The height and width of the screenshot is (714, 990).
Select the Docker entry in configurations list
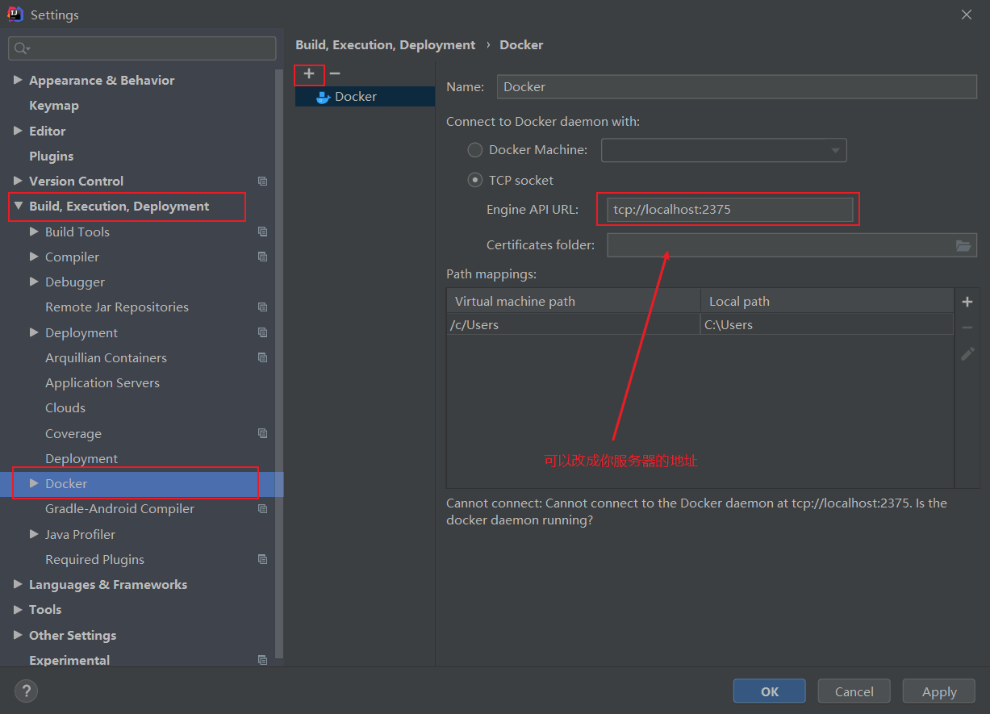pyautogui.click(x=355, y=97)
